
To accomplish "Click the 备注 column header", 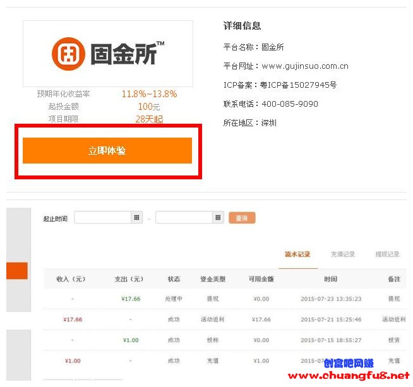I will pyautogui.click(x=394, y=279).
